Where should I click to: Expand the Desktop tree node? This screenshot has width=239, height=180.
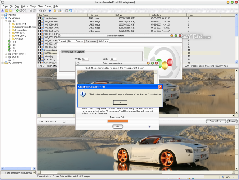tap(3, 15)
